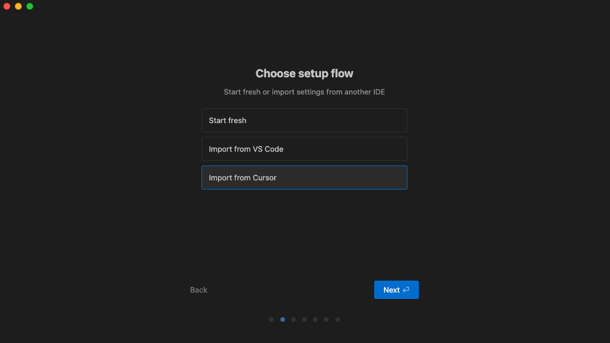Select the Start fresh option
This screenshot has height=343, width=610.
pyautogui.click(x=304, y=120)
